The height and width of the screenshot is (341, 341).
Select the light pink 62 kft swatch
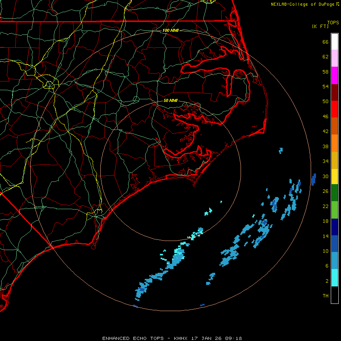335,58
